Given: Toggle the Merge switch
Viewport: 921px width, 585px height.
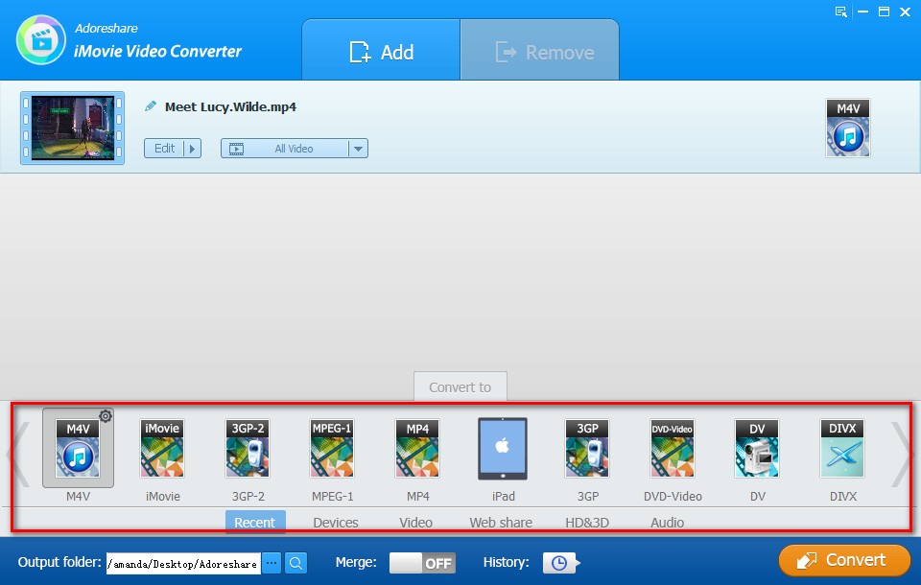Looking at the screenshot, I should pos(422,563).
